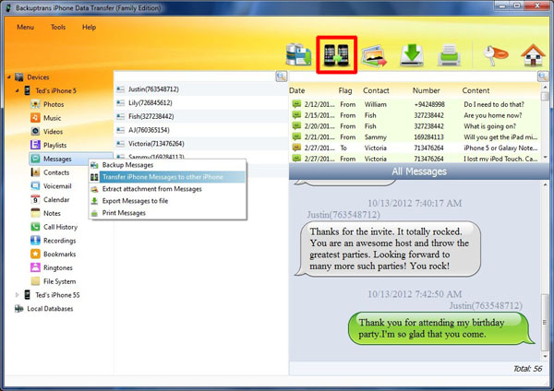554x391 pixels.
Task: Click the Print toolbar icon
Action: (x=450, y=54)
